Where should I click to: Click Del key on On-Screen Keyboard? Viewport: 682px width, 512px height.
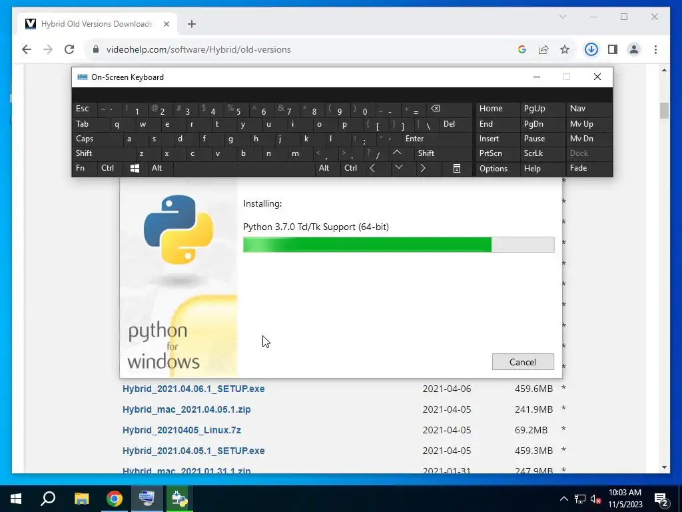point(457,124)
